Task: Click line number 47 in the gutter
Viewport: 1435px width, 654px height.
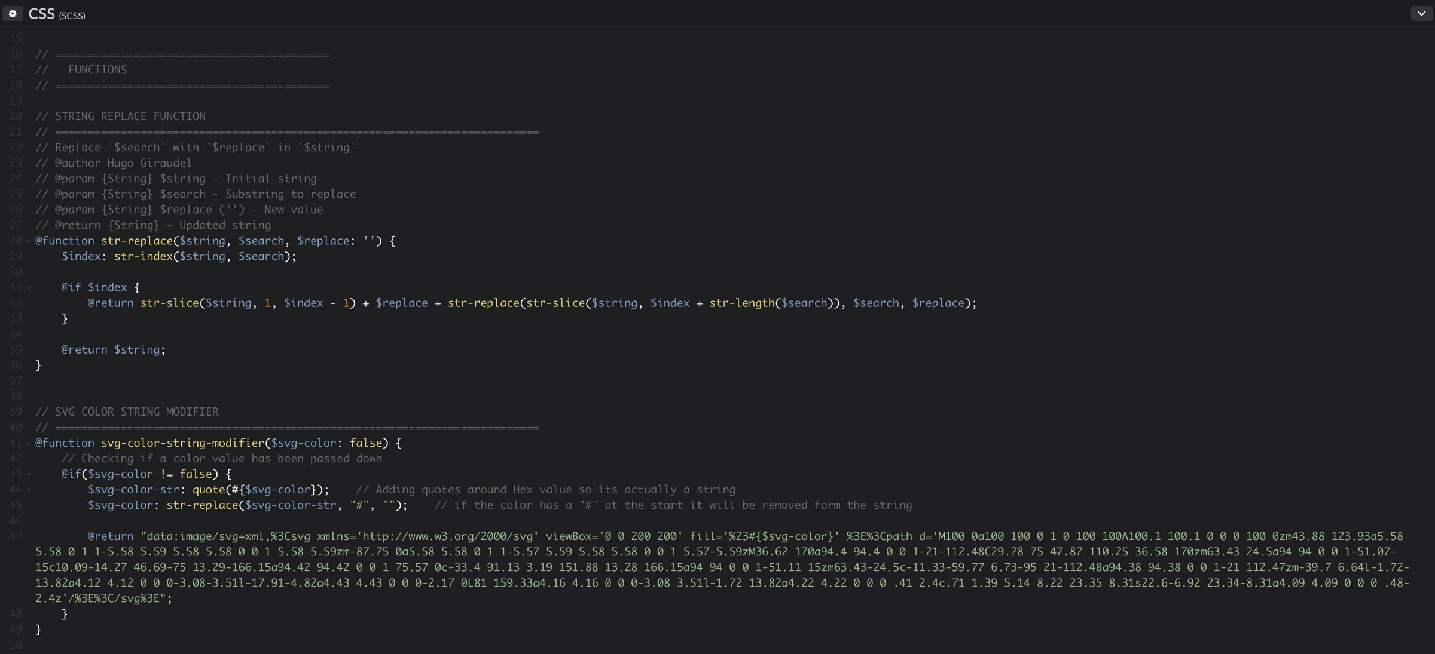Action: 16,536
